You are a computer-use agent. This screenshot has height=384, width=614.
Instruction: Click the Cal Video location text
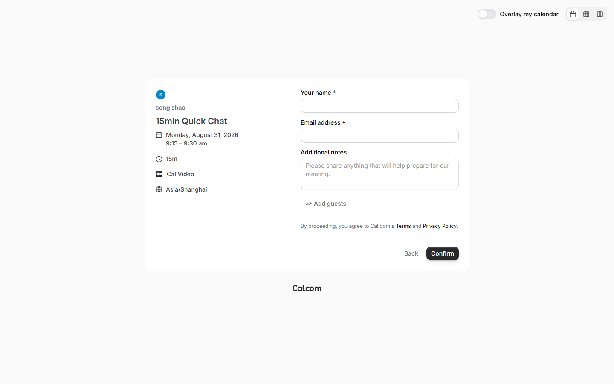pyautogui.click(x=180, y=174)
